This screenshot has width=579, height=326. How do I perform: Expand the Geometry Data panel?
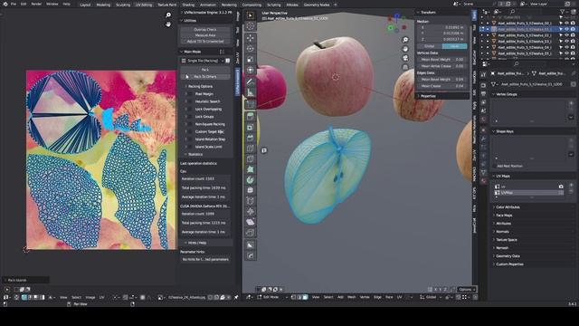pyautogui.click(x=508, y=256)
